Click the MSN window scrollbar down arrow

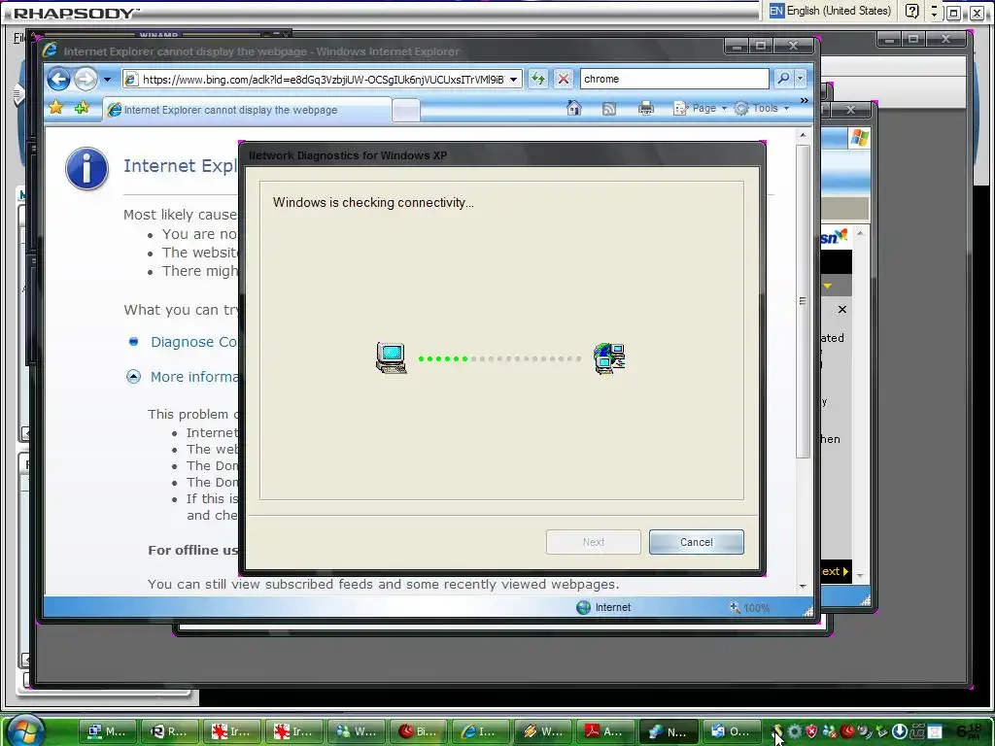coord(861,576)
